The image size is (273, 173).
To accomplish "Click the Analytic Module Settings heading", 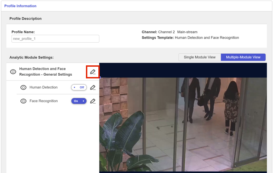I will pos(31,57).
